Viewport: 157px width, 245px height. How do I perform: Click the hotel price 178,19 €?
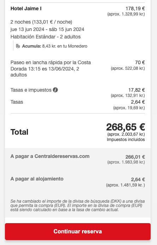click(x=135, y=8)
